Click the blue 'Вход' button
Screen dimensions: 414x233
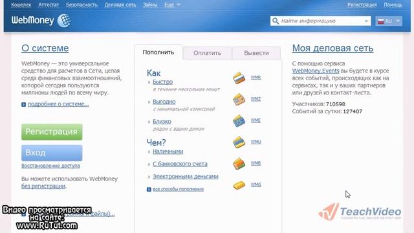click(x=52, y=153)
